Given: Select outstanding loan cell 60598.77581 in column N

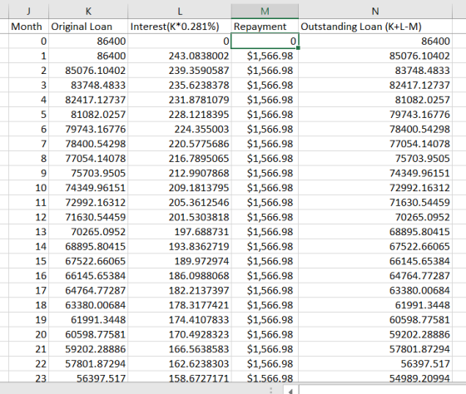Looking at the screenshot, I should pyautogui.click(x=375, y=320).
